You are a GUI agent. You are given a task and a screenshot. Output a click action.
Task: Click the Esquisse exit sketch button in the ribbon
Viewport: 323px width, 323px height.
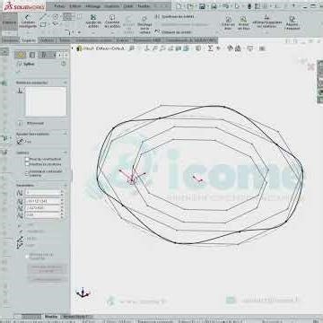(9, 22)
